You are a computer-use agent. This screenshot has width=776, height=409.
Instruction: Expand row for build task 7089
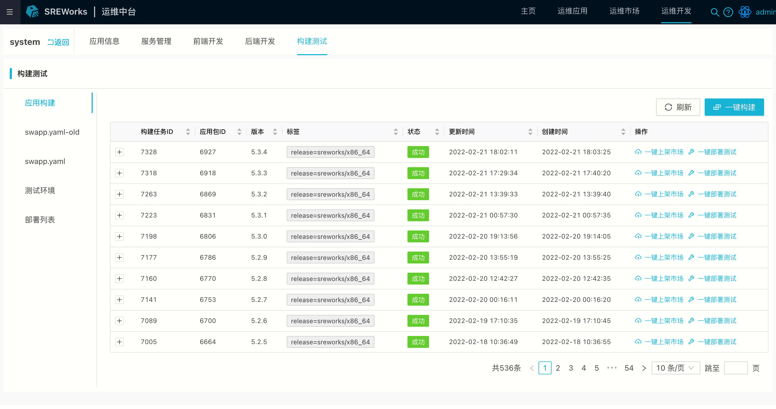coord(119,321)
